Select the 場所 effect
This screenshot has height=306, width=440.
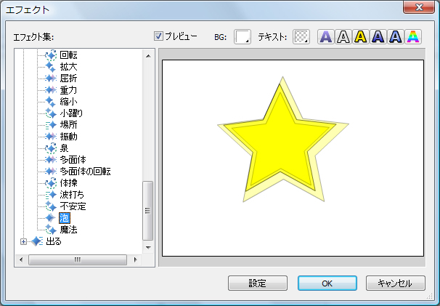[x=68, y=125]
